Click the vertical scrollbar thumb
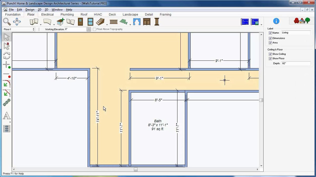 click(261, 100)
